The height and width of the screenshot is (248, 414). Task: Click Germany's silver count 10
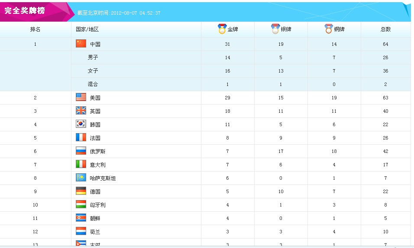281,191
